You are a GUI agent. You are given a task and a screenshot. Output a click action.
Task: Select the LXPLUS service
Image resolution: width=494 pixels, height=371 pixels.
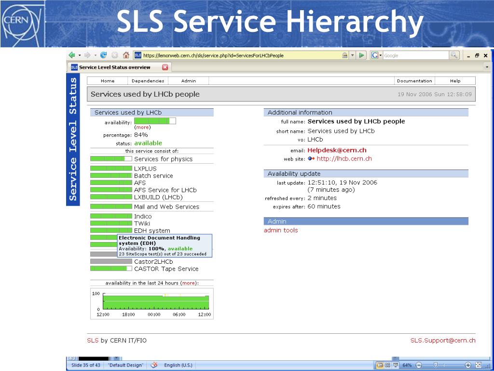click(x=145, y=169)
